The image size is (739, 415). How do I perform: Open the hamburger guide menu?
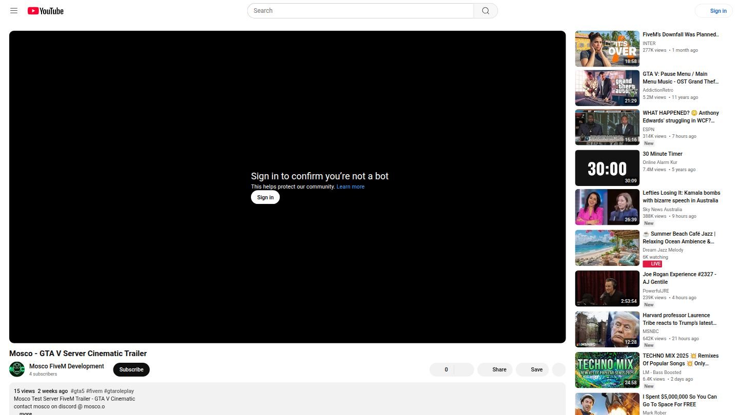(14, 11)
